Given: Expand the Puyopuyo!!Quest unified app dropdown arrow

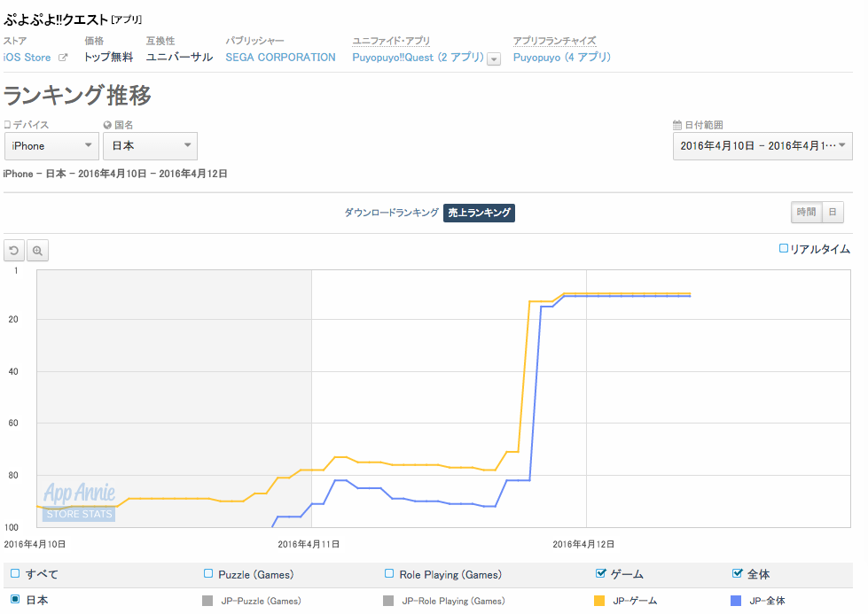Looking at the screenshot, I should 494,59.
